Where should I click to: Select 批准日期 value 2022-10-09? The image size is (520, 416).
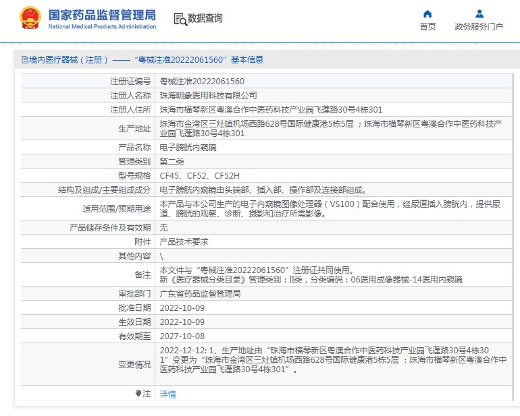(182, 308)
